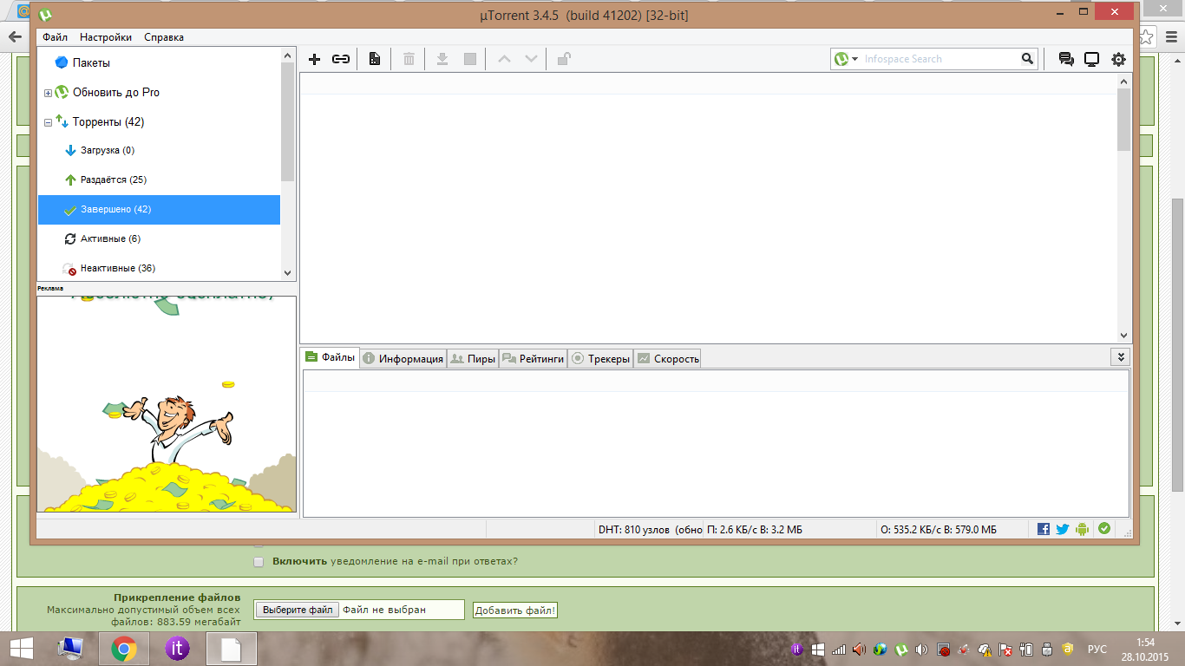Screen dimensions: 1185x666
Task: Click torrent list scroll down arrow
Action: click(1124, 336)
